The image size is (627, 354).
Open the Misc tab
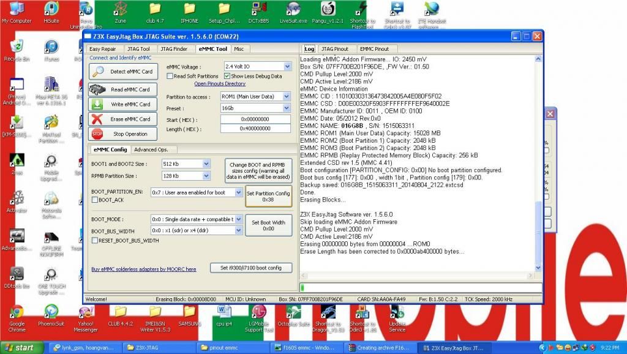coord(239,49)
